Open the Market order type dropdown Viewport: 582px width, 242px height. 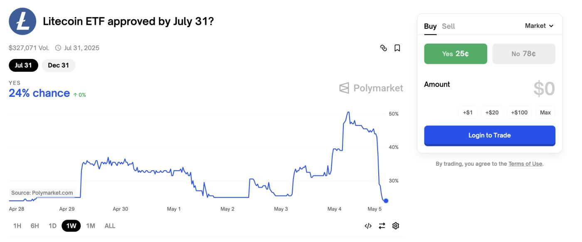point(538,25)
